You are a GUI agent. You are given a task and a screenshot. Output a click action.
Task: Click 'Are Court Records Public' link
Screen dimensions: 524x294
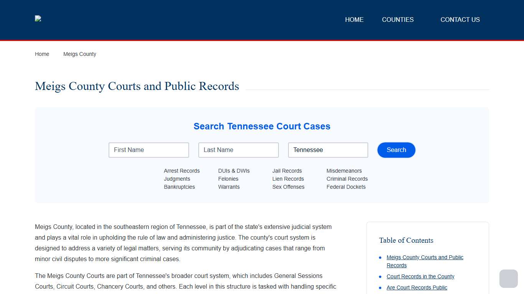pyautogui.click(x=417, y=287)
